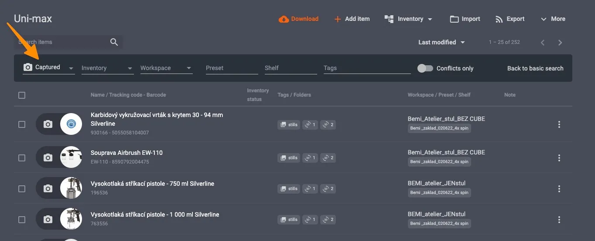The height and width of the screenshot is (241, 595).
Task: Go to previous page of items
Action: coord(543,43)
